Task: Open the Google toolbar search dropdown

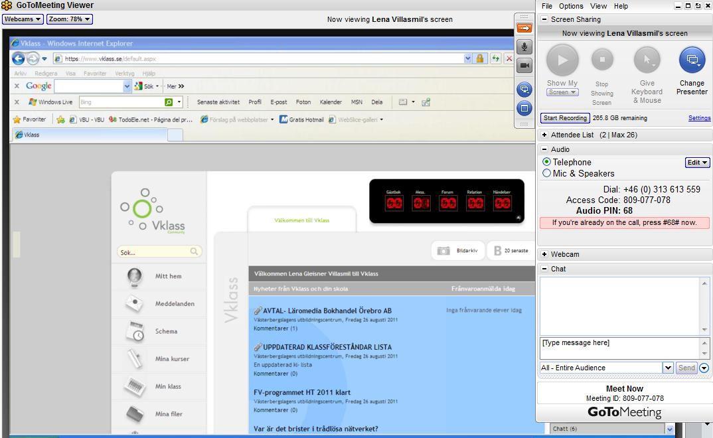Action: tap(127, 86)
